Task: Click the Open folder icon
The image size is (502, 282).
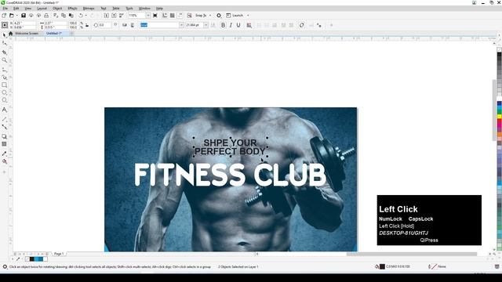Action: tap(12, 16)
